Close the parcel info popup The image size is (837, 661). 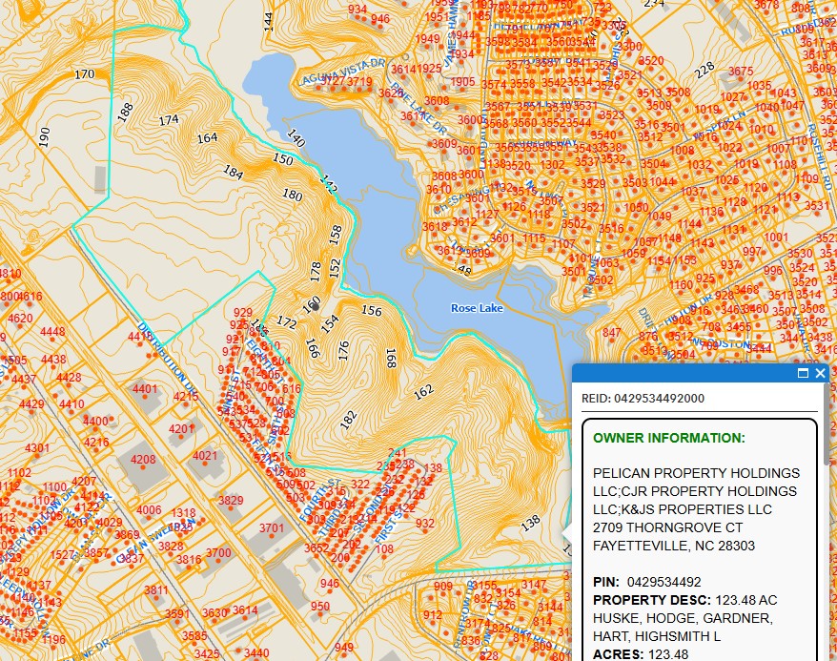click(821, 373)
